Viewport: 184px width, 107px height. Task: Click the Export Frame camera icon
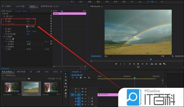160,64
